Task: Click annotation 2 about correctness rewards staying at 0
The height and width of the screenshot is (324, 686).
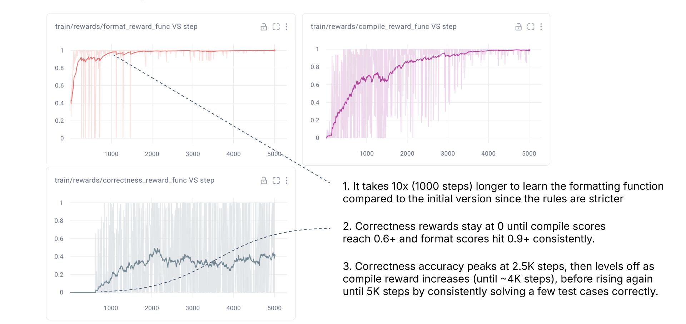Action: 474,232
